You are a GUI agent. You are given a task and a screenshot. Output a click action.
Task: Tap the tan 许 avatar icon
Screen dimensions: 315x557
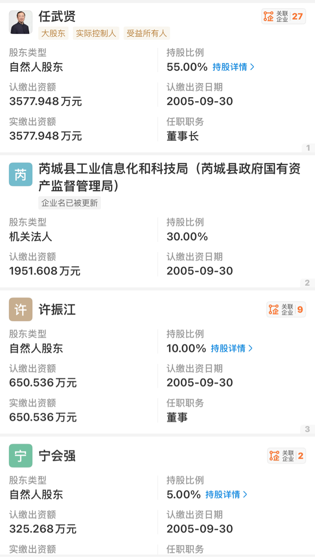pyautogui.click(x=21, y=309)
